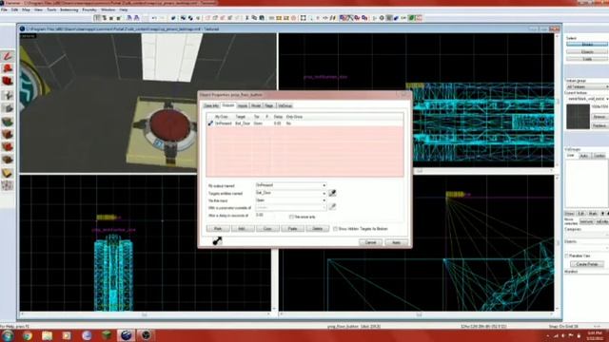Select the Block tool

click(8, 108)
